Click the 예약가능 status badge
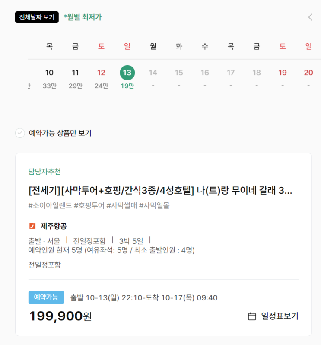 (46, 297)
